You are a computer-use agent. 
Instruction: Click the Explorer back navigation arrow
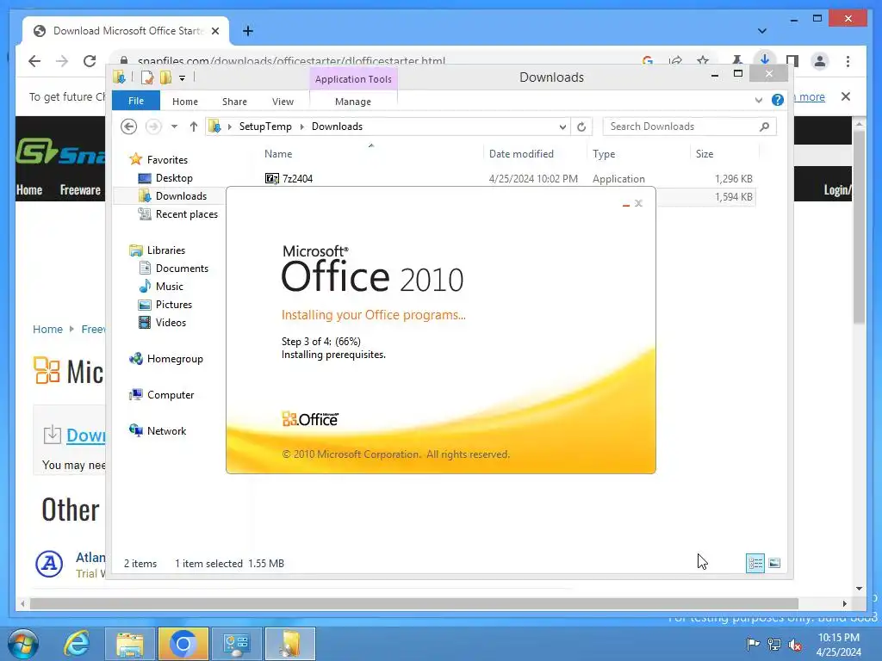click(x=129, y=127)
